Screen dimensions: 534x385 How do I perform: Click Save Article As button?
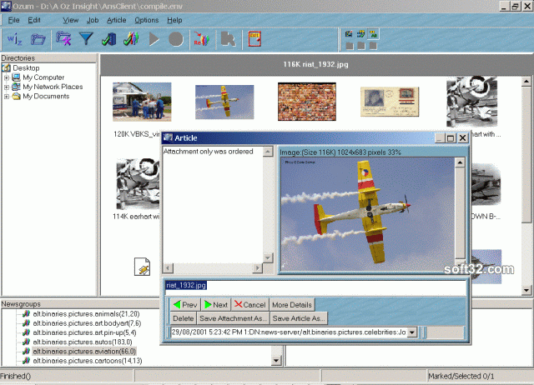299,318
